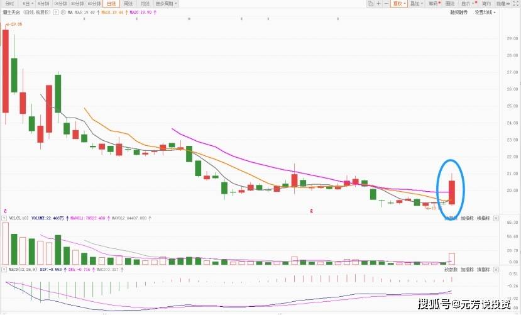521x315 pixels.
Task: Open the 设置均线 dropdown
Action: (485, 12)
